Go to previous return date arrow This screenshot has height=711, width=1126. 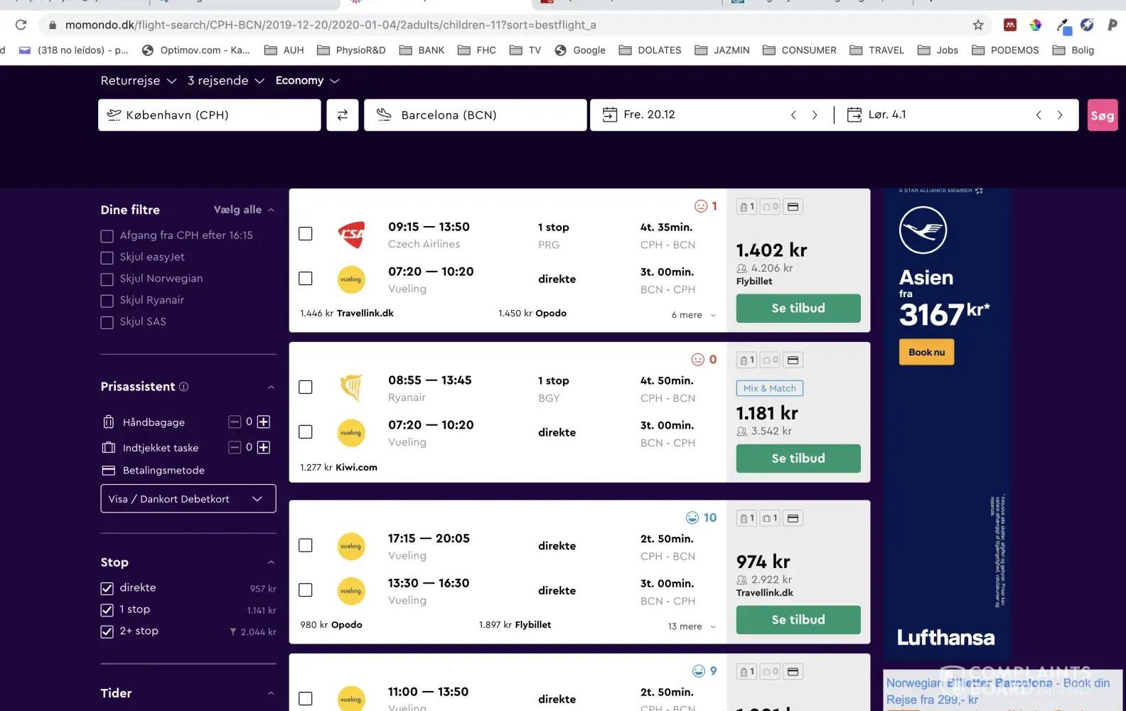pos(1039,115)
